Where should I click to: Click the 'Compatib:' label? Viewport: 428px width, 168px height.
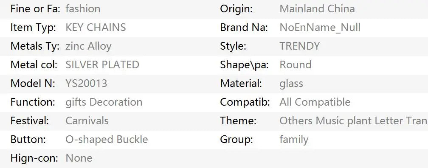245,102
